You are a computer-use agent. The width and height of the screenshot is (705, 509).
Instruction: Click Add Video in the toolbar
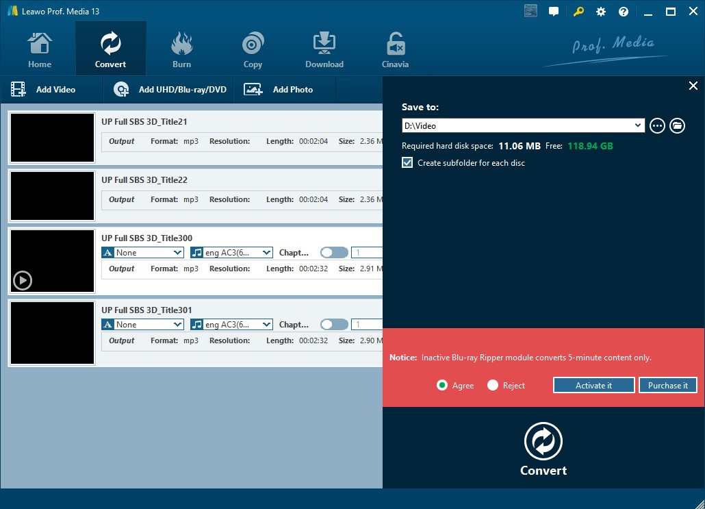(x=44, y=90)
